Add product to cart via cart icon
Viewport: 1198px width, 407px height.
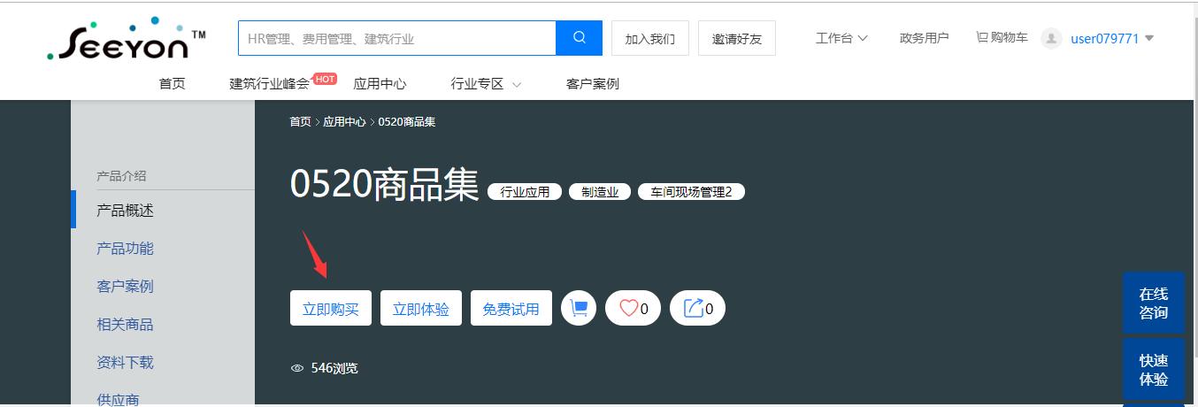[579, 308]
